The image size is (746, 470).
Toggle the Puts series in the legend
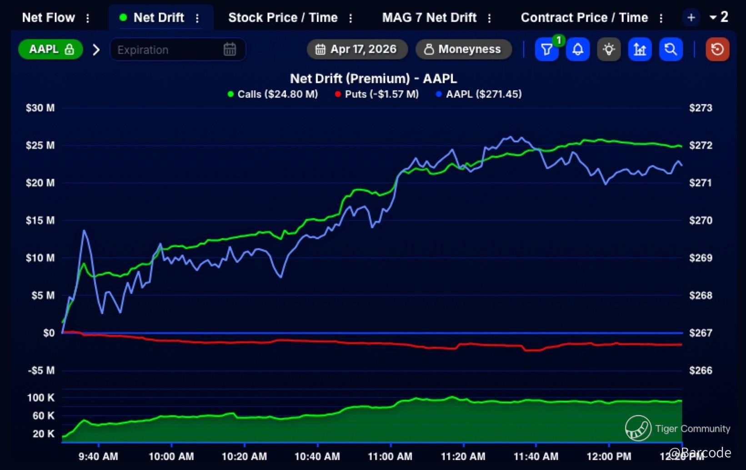[377, 94]
